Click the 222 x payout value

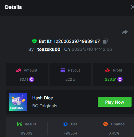click(x=70, y=80)
